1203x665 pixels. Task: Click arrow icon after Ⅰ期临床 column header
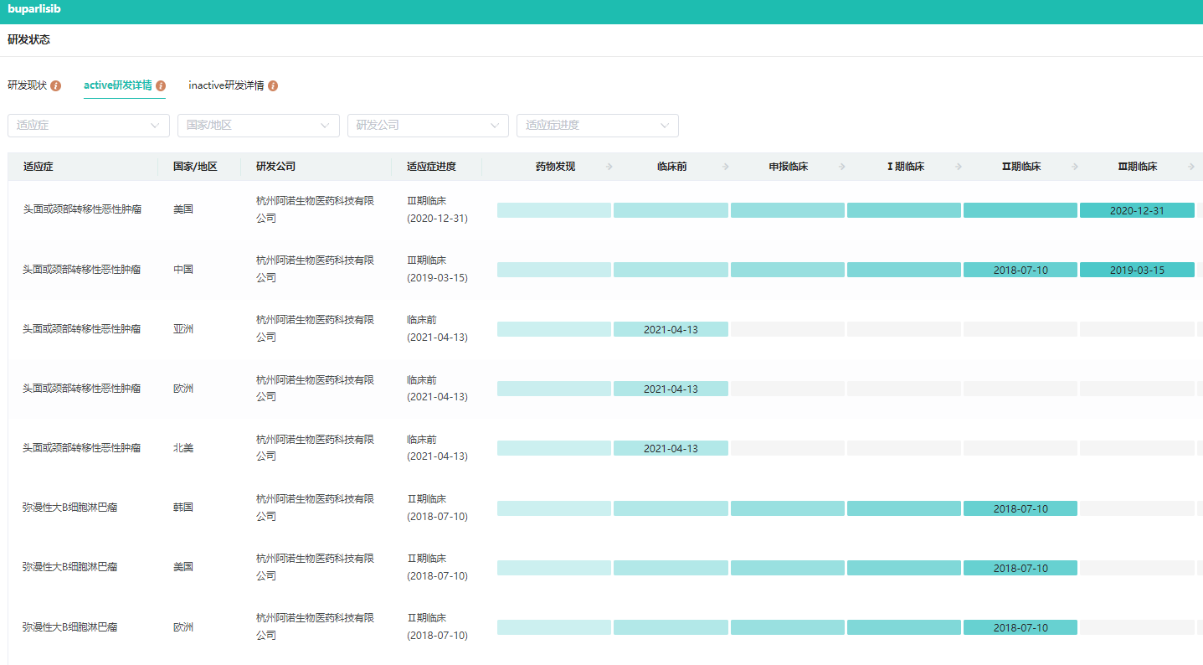coord(958,167)
